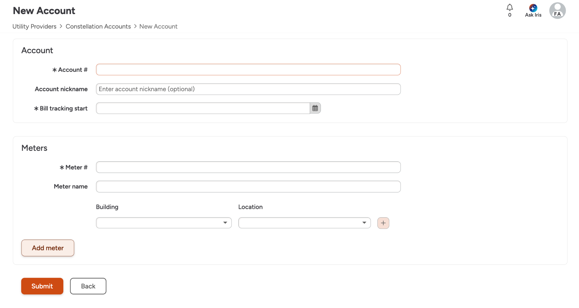This screenshot has height=308, width=579.
Task: Click the New Account breadcrumb
Action: 158,26
